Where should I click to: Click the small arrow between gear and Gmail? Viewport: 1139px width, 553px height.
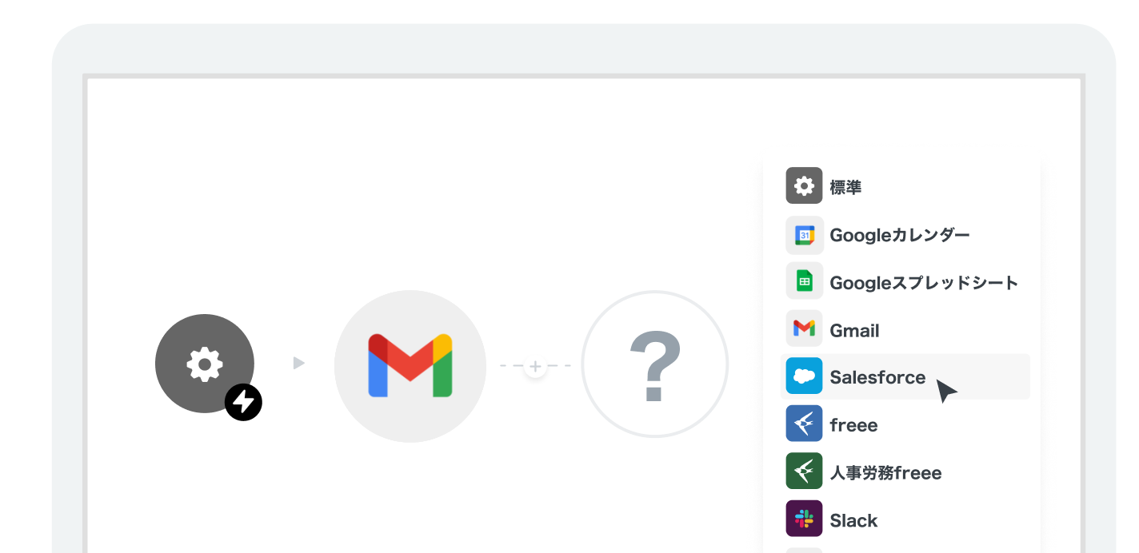(x=298, y=364)
